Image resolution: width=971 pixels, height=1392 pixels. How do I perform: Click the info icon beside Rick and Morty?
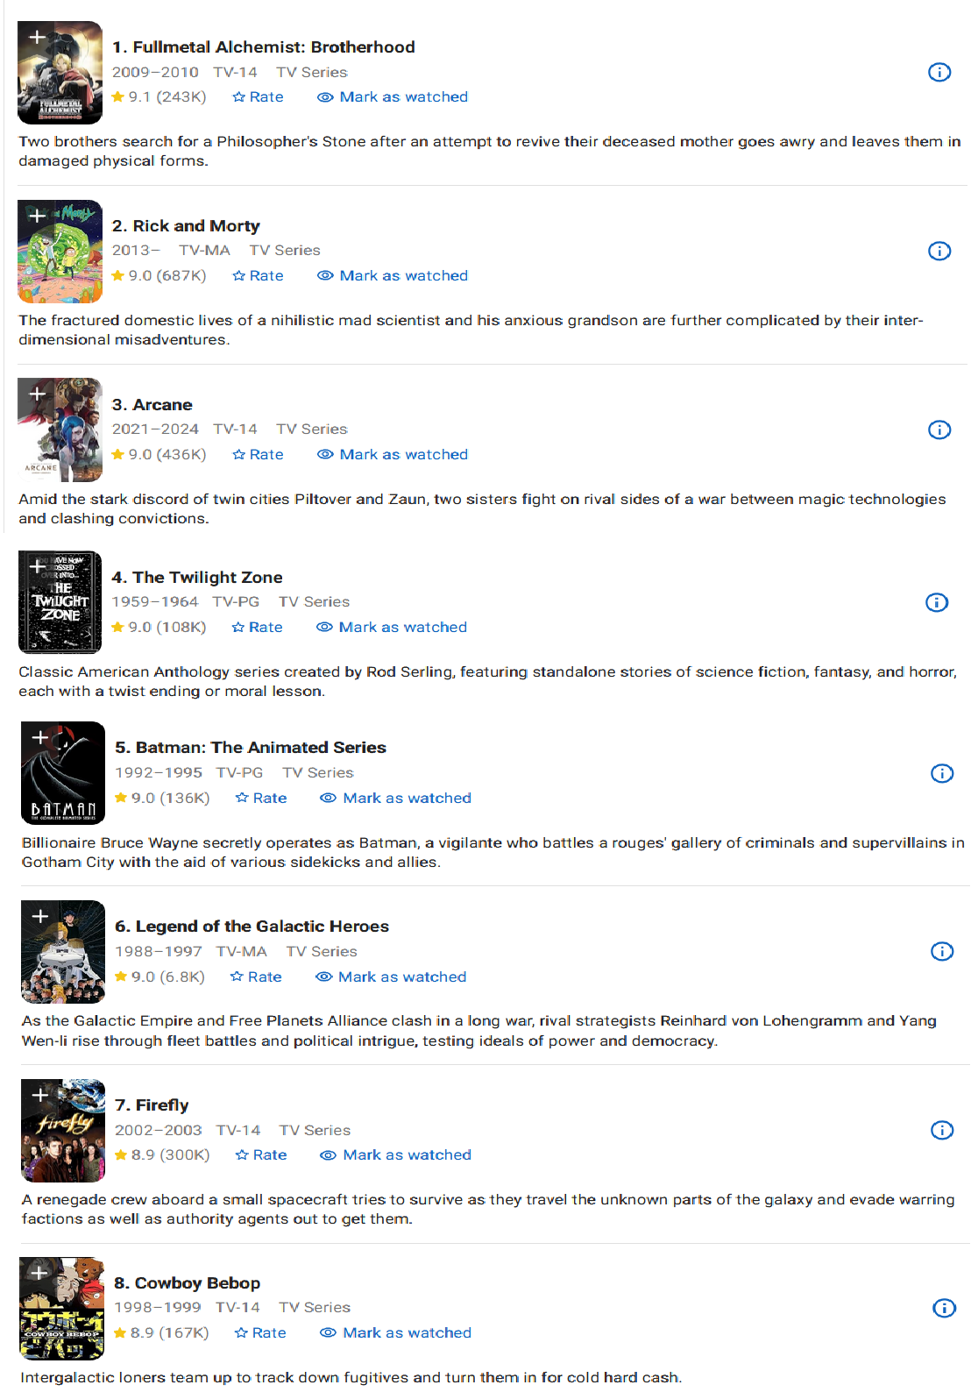pyautogui.click(x=939, y=251)
